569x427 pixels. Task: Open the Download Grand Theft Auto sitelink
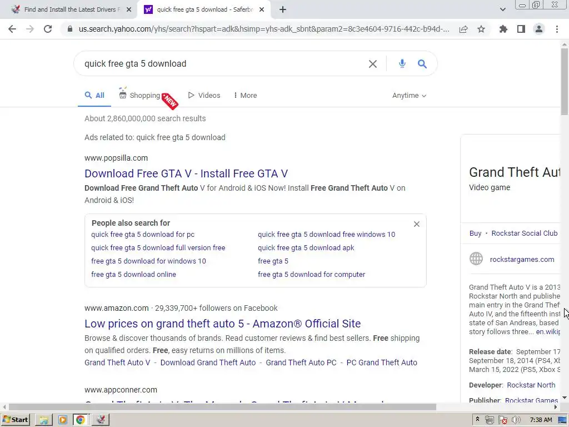[208, 363]
